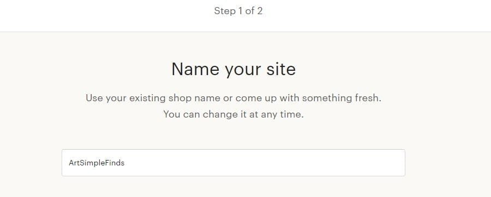491x197 pixels.
Task: Click the 'You can change it at any time' text
Action: [x=233, y=114]
